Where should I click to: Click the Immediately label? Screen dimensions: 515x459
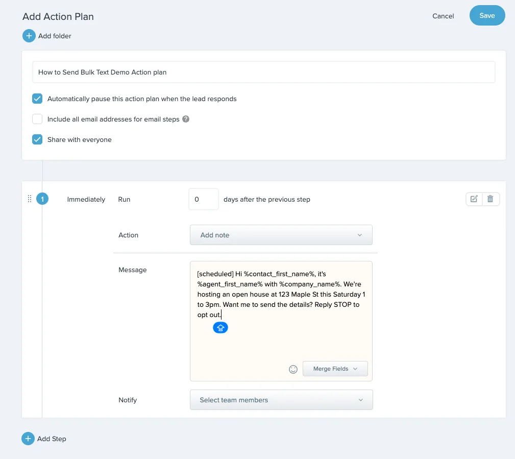point(86,199)
